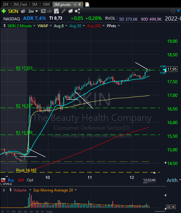Switch to the 5M tab
Image resolution: width=181 pixels, height=213 pixels.
(34, 4)
